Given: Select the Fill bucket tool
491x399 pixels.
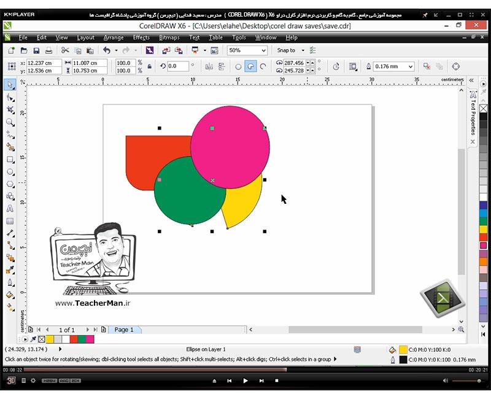Looking at the screenshot, I should pos(10,295).
